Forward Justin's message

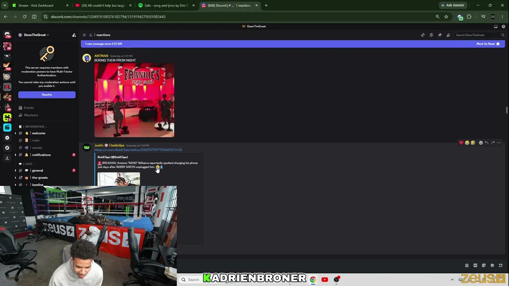(x=493, y=143)
